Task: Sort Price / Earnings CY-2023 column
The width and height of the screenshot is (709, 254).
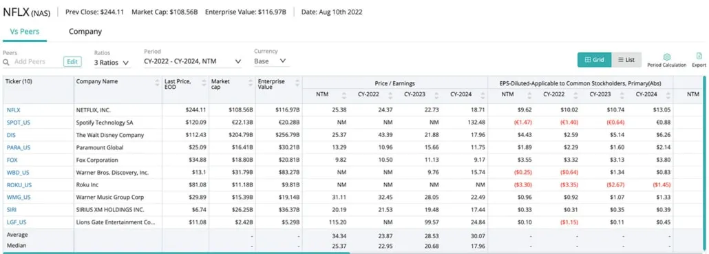Action: click(x=437, y=95)
